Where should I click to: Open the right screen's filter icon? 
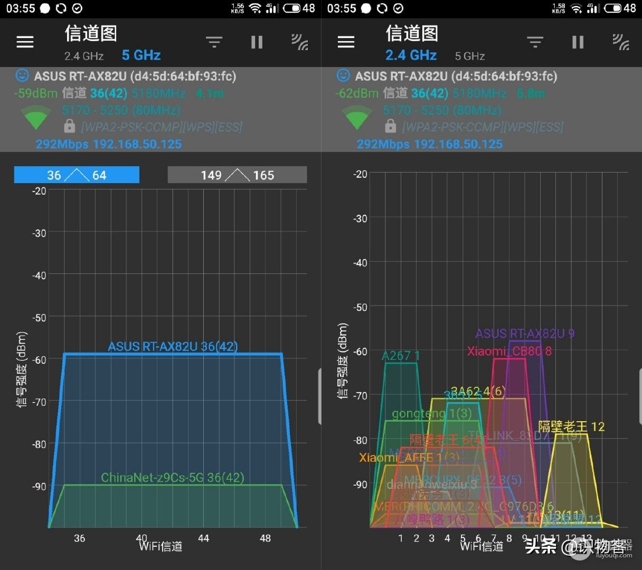(x=535, y=42)
